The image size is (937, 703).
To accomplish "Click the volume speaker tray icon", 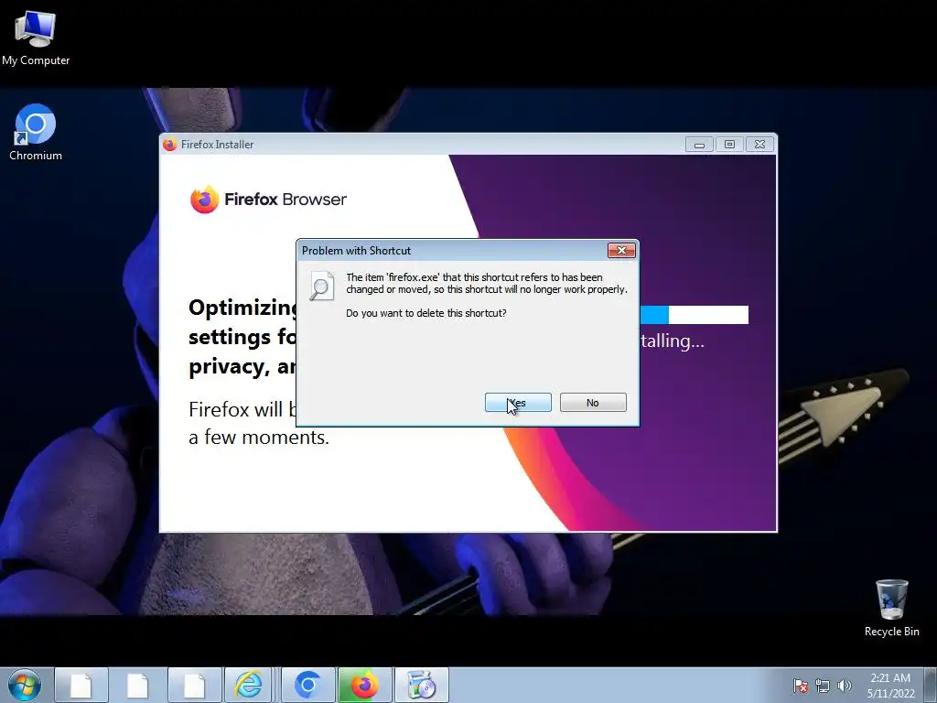I will (844, 686).
